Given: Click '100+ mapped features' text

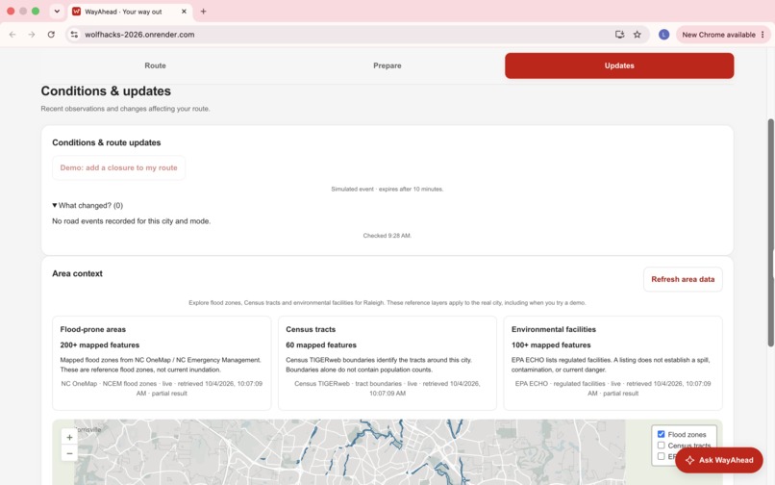Looking at the screenshot, I should point(551,345).
